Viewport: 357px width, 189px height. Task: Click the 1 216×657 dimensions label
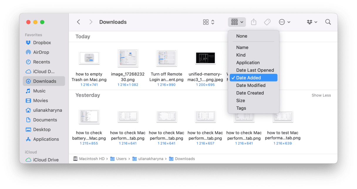[x=205, y=143]
